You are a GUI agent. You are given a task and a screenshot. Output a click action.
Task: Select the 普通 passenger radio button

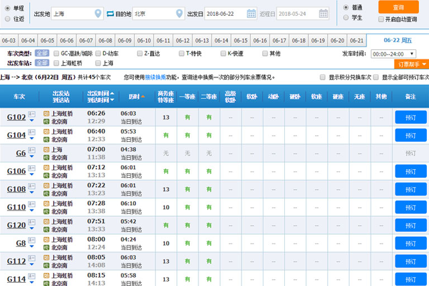[x=346, y=7]
